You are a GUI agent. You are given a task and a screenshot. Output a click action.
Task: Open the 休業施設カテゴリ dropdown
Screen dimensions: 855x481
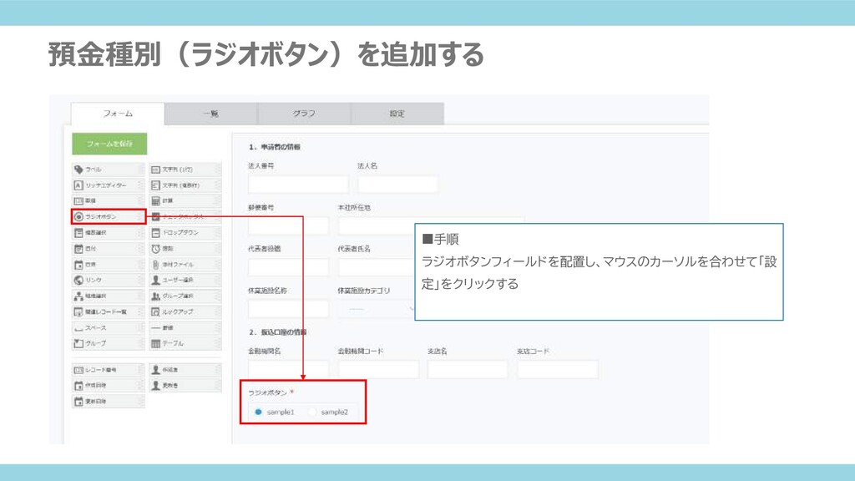click(377, 309)
